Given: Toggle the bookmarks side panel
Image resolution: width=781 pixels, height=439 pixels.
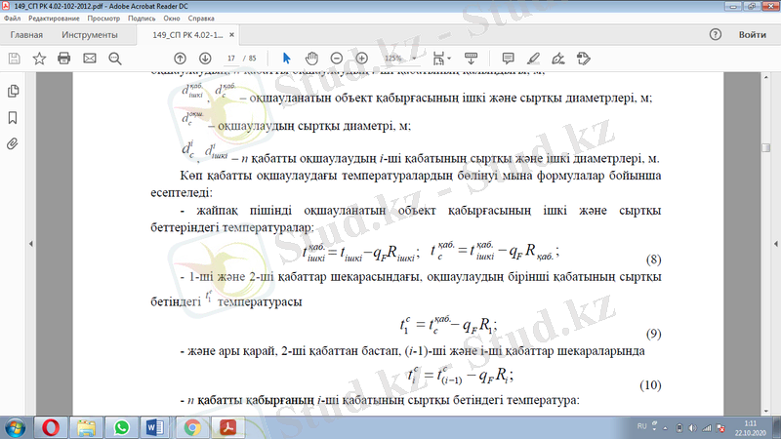Looking at the screenshot, I should pos(13,117).
